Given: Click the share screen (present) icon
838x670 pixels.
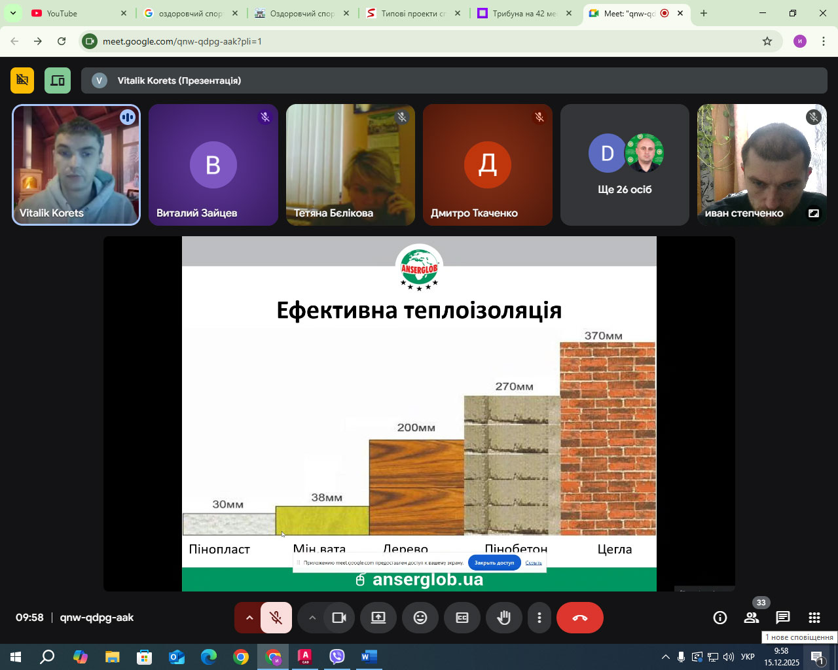Looking at the screenshot, I should (378, 618).
